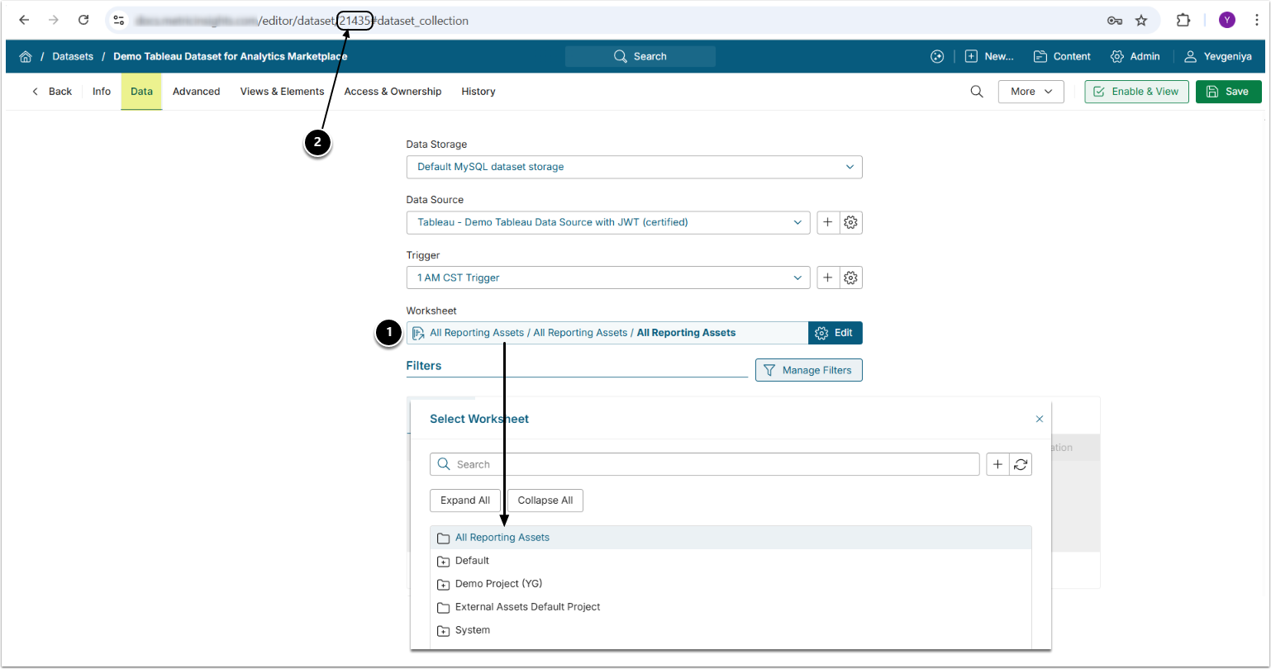Go forward in browser history
1271x669 pixels.
(x=54, y=21)
